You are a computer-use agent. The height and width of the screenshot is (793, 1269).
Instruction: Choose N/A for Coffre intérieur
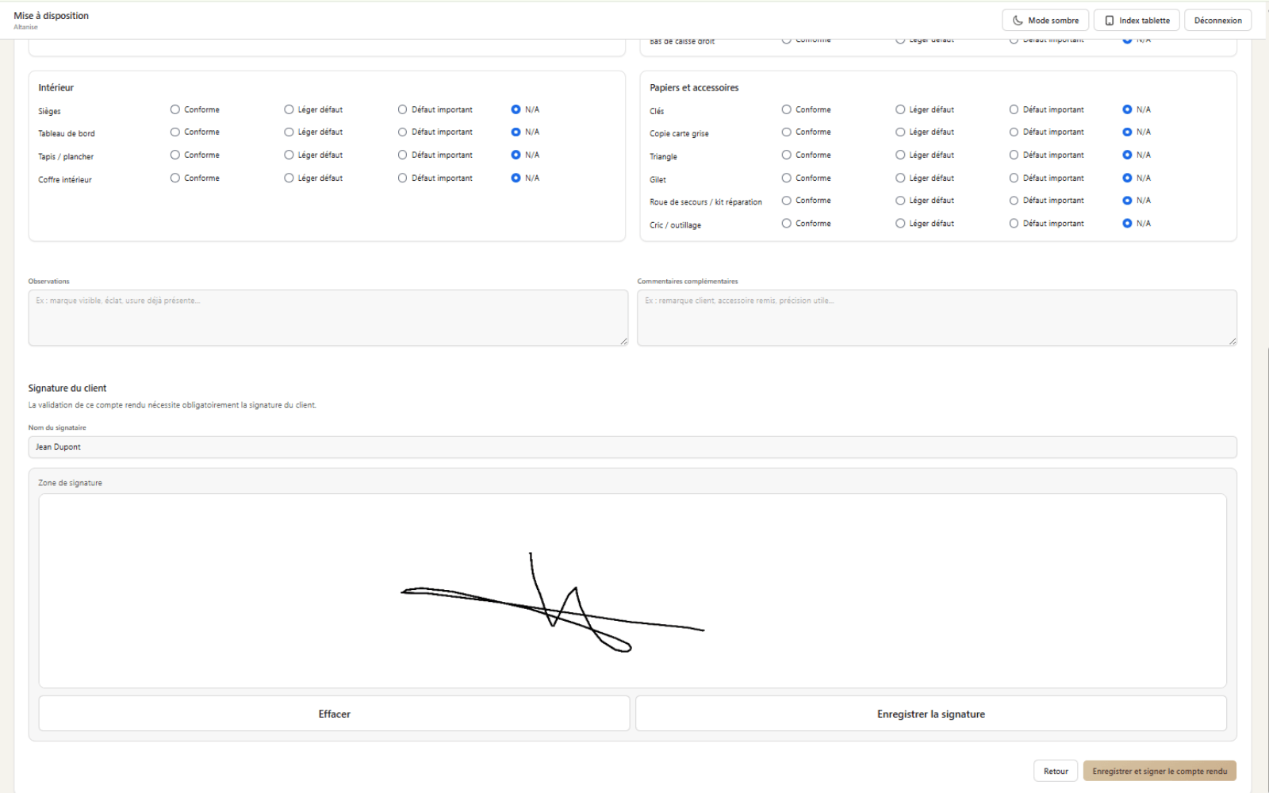coord(516,178)
